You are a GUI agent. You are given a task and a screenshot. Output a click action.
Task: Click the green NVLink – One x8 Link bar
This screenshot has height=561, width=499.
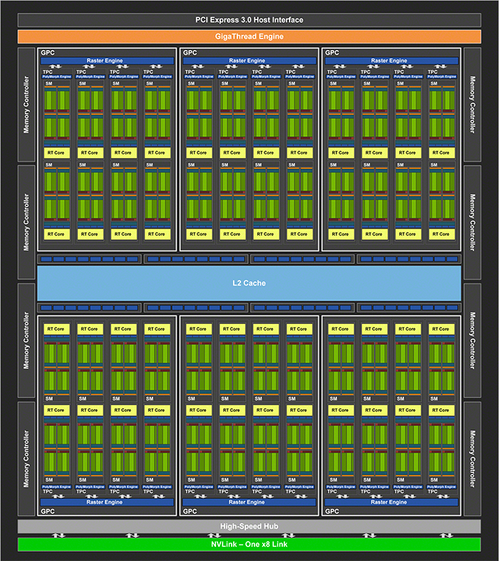[x=249, y=544]
